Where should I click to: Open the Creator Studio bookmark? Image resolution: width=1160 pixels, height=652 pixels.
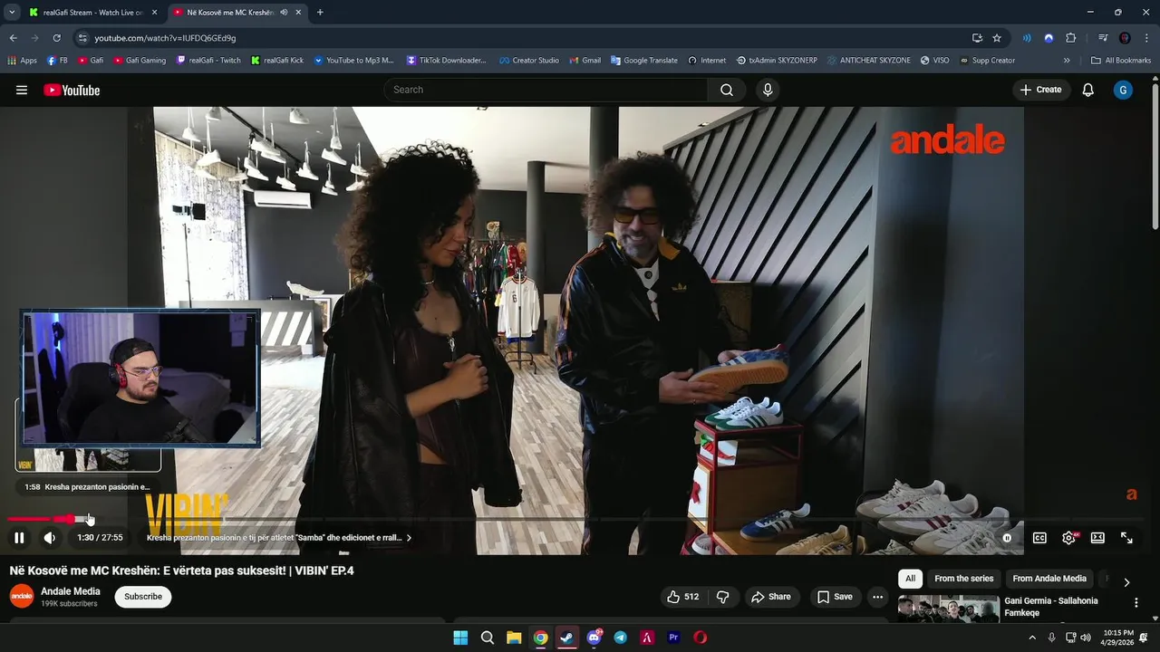[x=528, y=61]
